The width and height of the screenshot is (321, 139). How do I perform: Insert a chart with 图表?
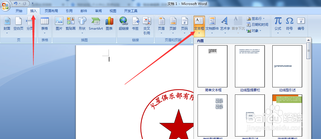click(109, 24)
